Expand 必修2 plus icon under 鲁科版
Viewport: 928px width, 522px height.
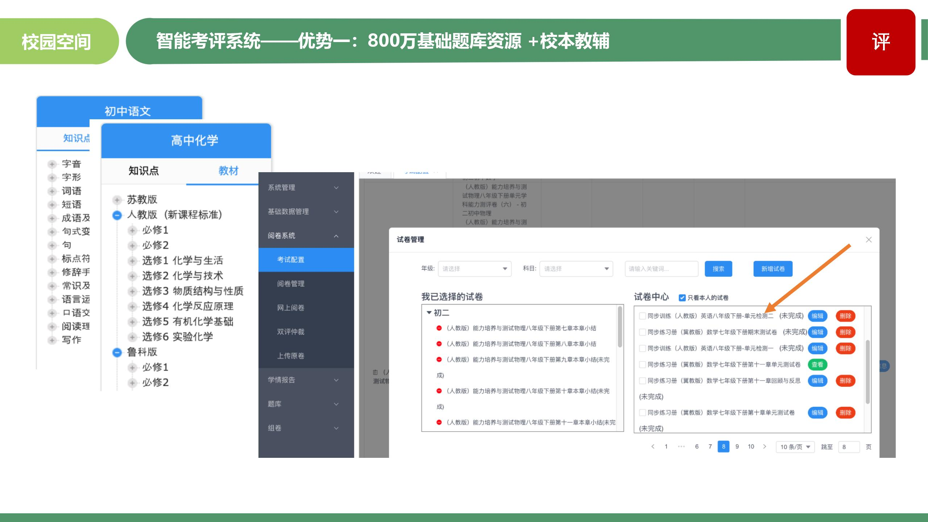pyautogui.click(x=132, y=382)
